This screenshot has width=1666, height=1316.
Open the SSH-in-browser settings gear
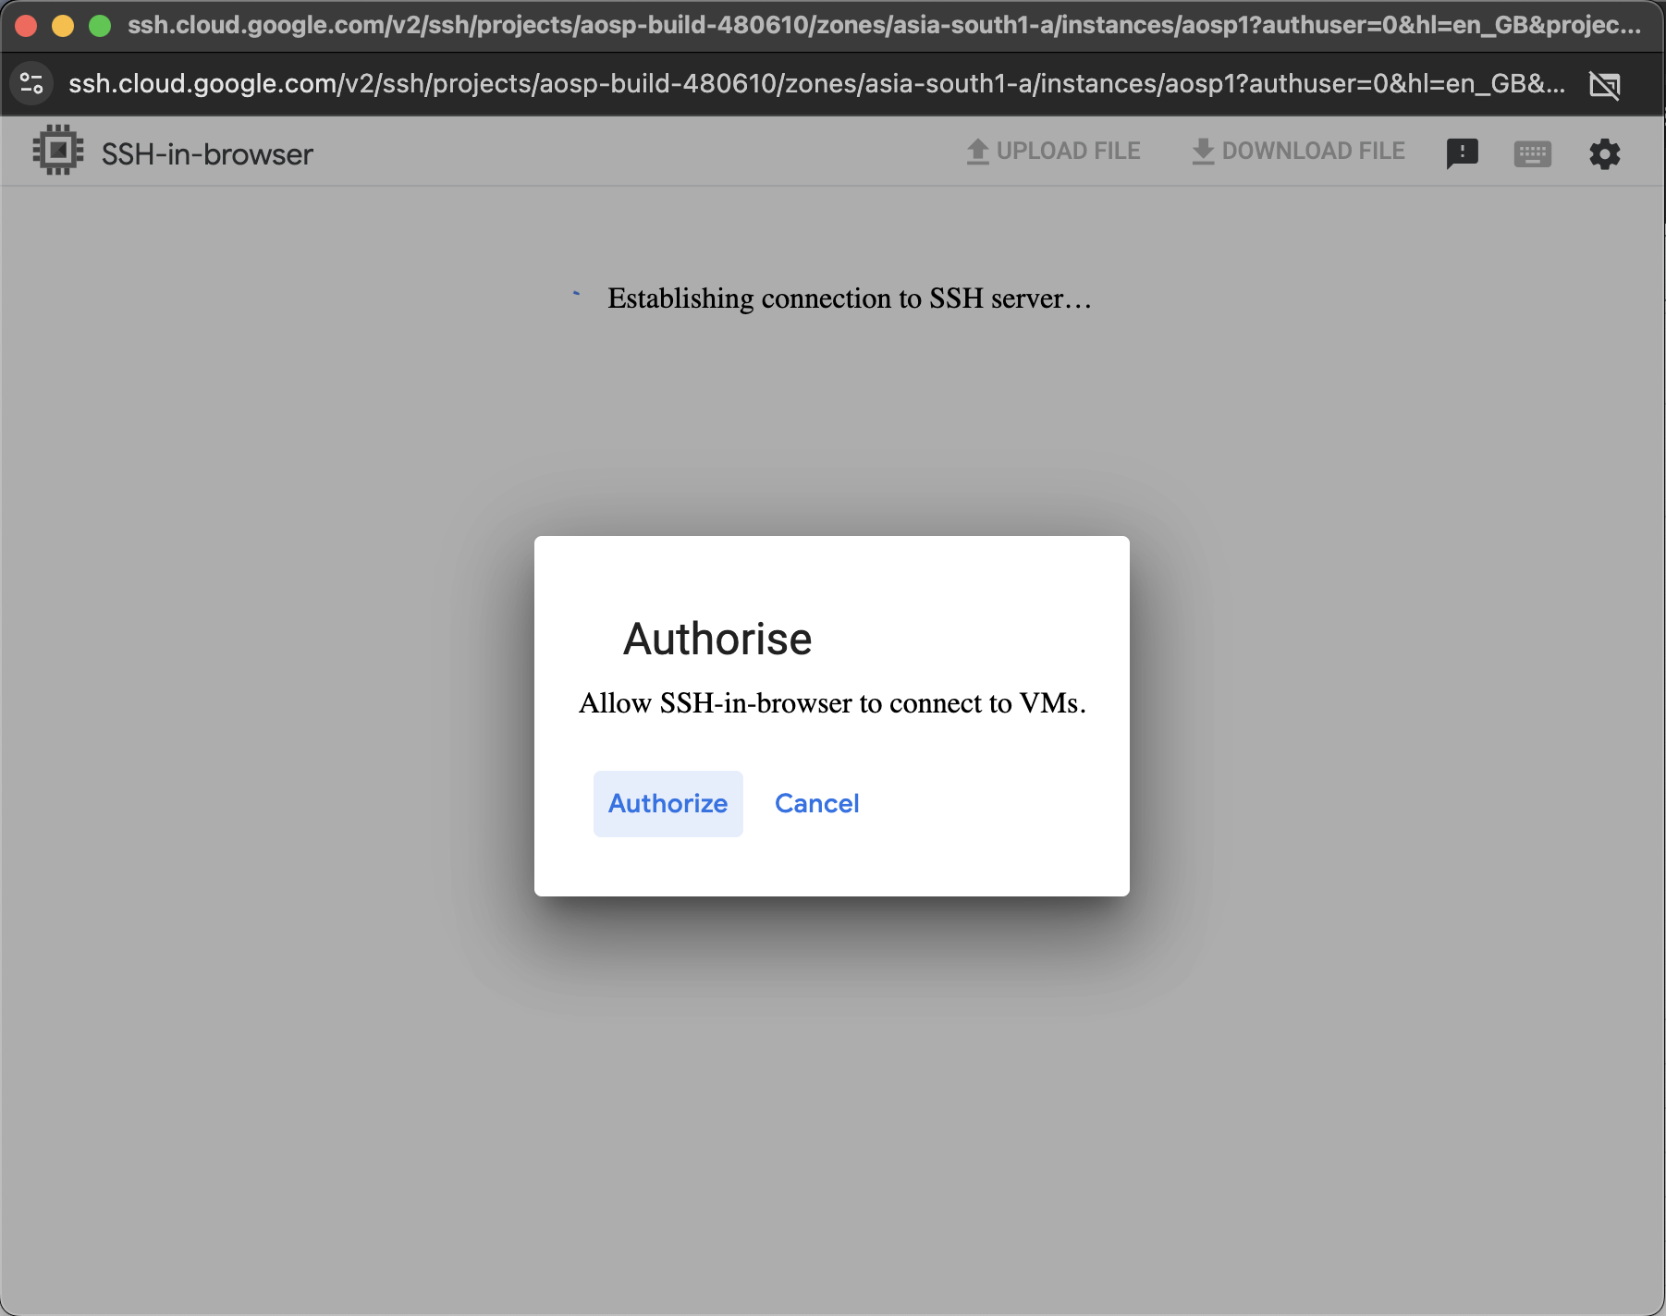[1606, 153]
